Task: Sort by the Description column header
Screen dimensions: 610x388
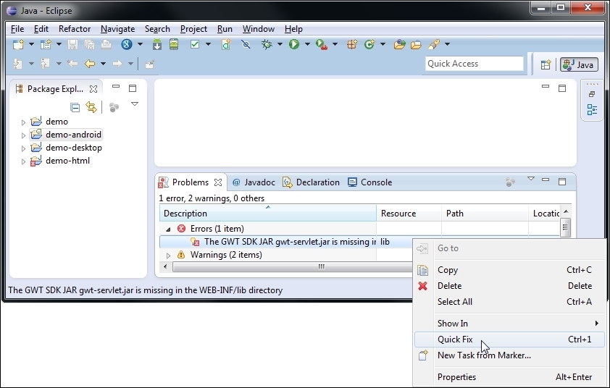Action: pyautogui.click(x=267, y=214)
